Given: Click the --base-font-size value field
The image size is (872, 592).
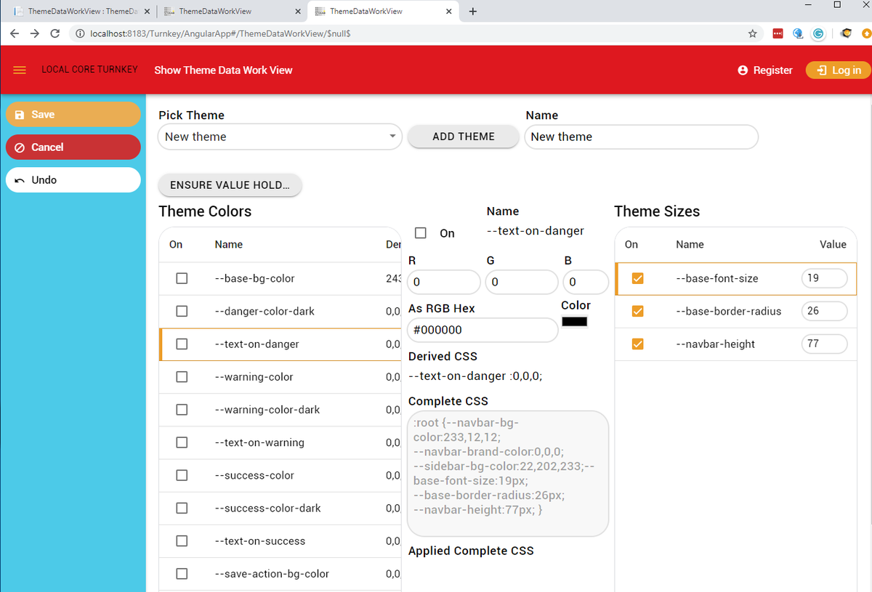Looking at the screenshot, I should [x=824, y=279].
